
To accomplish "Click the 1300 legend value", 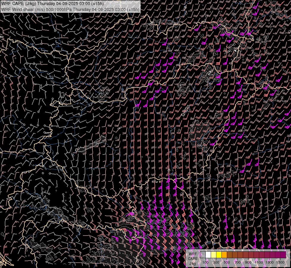I will click(270, 262).
